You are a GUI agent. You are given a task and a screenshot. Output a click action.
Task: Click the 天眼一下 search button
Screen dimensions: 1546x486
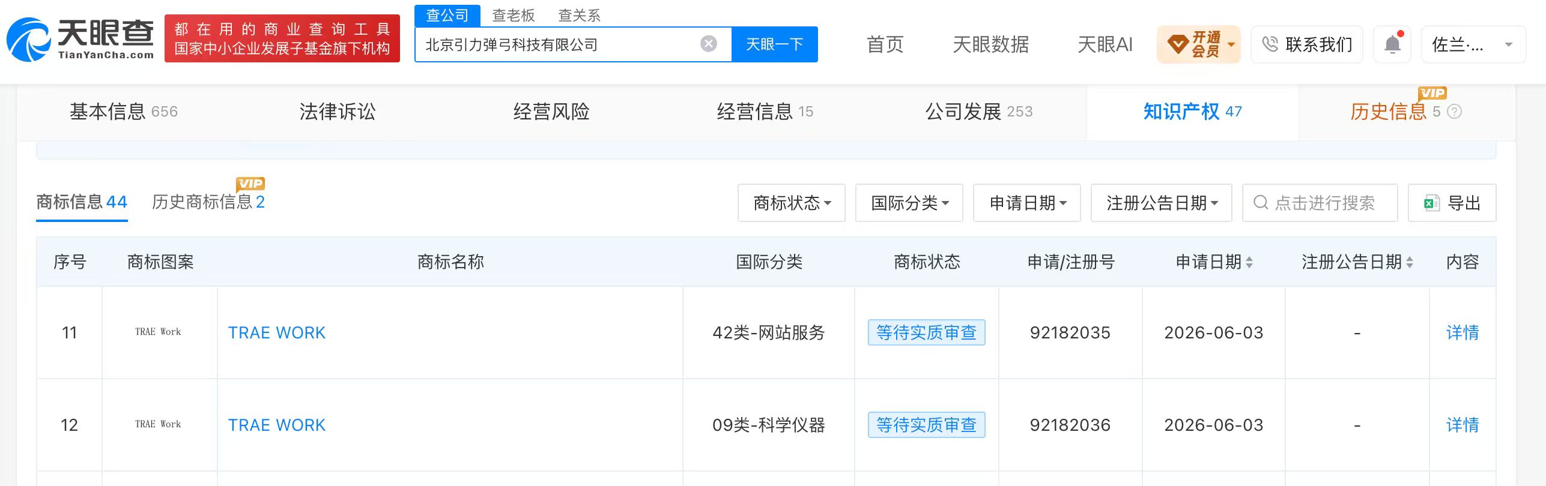[775, 44]
